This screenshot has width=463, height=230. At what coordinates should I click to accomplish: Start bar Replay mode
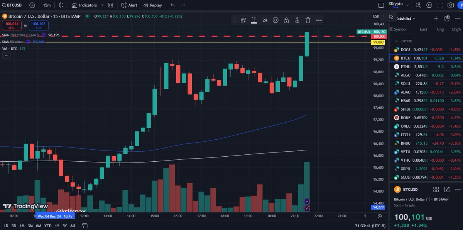point(153,5)
